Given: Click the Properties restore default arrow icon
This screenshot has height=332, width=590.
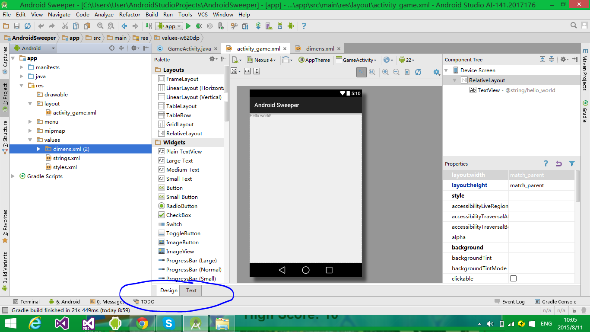Looking at the screenshot, I should pos(559,164).
